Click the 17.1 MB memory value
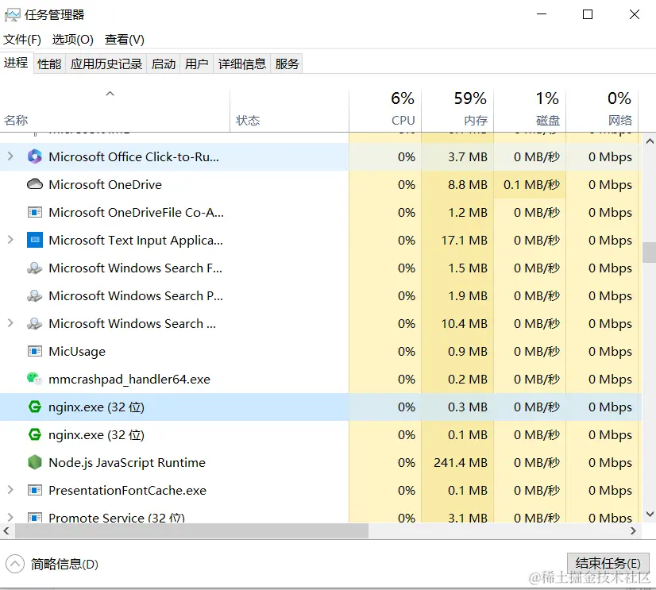The height and width of the screenshot is (590, 656). coord(465,240)
